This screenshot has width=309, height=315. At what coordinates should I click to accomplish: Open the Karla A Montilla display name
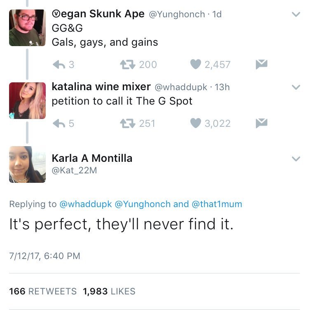pyautogui.click(x=92, y=158)
